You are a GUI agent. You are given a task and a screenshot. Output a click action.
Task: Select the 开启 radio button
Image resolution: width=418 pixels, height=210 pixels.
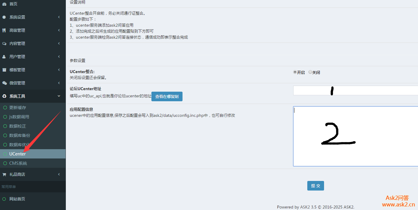pyautogui.click(x=295, y=72)
